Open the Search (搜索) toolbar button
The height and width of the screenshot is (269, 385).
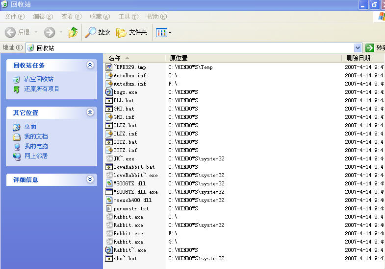point(98,32)
